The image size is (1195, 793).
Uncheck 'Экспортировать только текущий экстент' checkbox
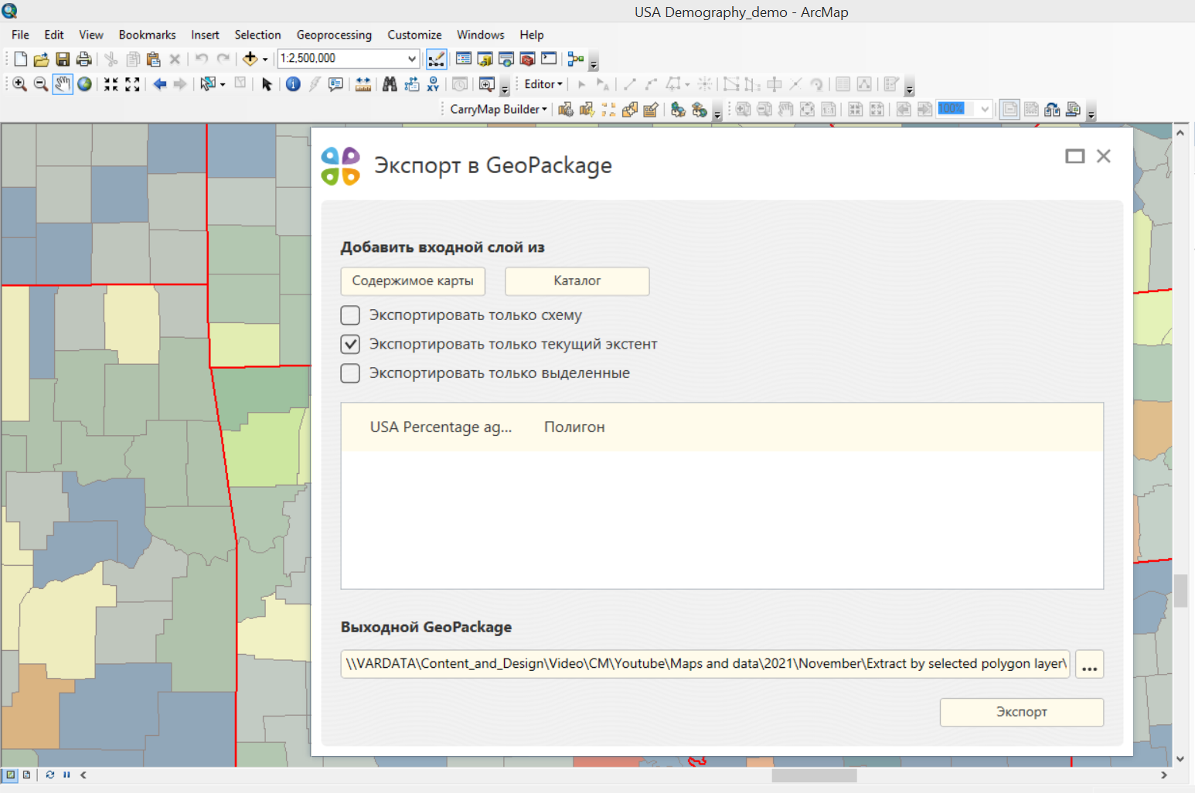point(350,344)
